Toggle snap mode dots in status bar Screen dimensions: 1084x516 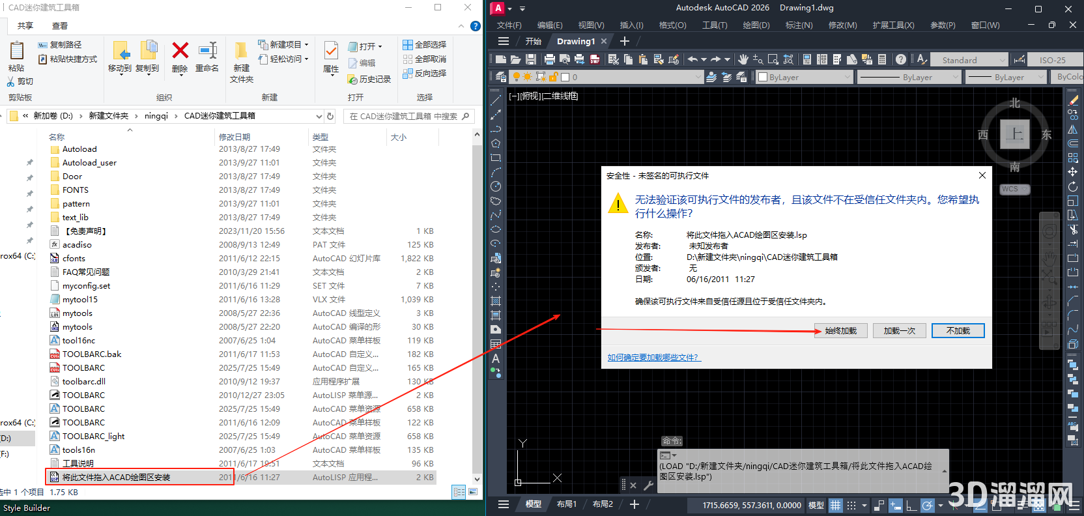tap(851, 505)
